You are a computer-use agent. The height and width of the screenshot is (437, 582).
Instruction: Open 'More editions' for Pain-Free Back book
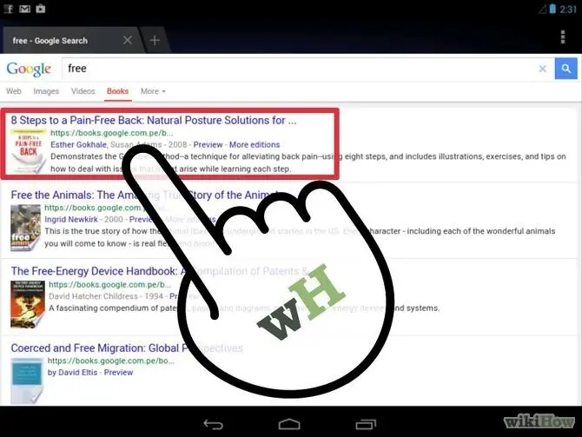point(255,145)
